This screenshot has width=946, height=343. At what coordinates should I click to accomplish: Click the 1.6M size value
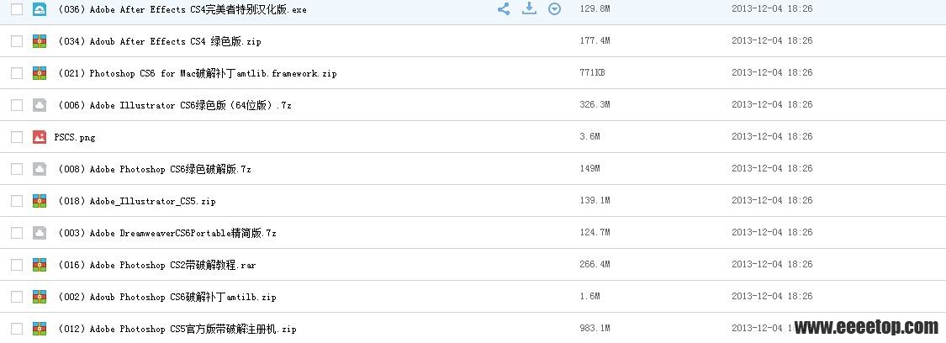[590, 297]
